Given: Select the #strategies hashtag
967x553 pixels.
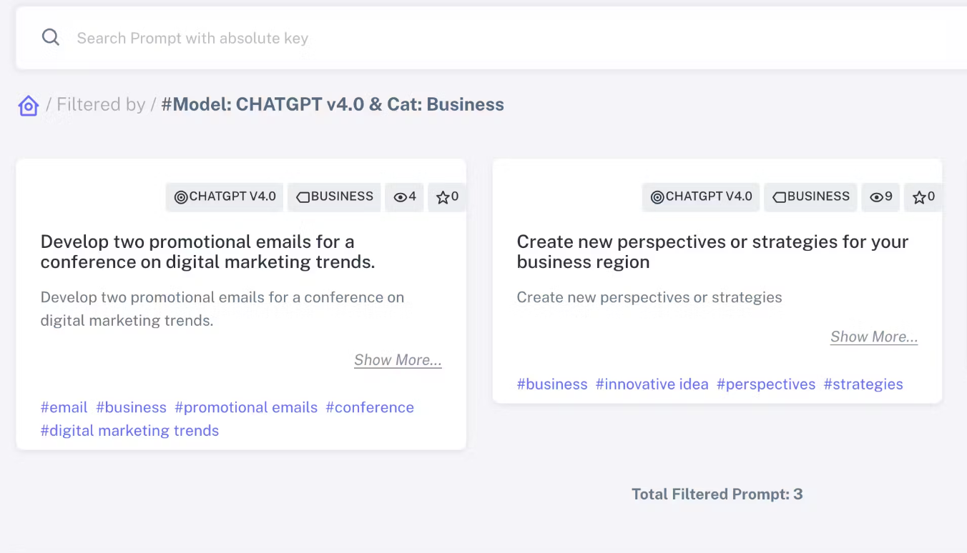Looking at the screenshot, I should click(x=863, y=384).
